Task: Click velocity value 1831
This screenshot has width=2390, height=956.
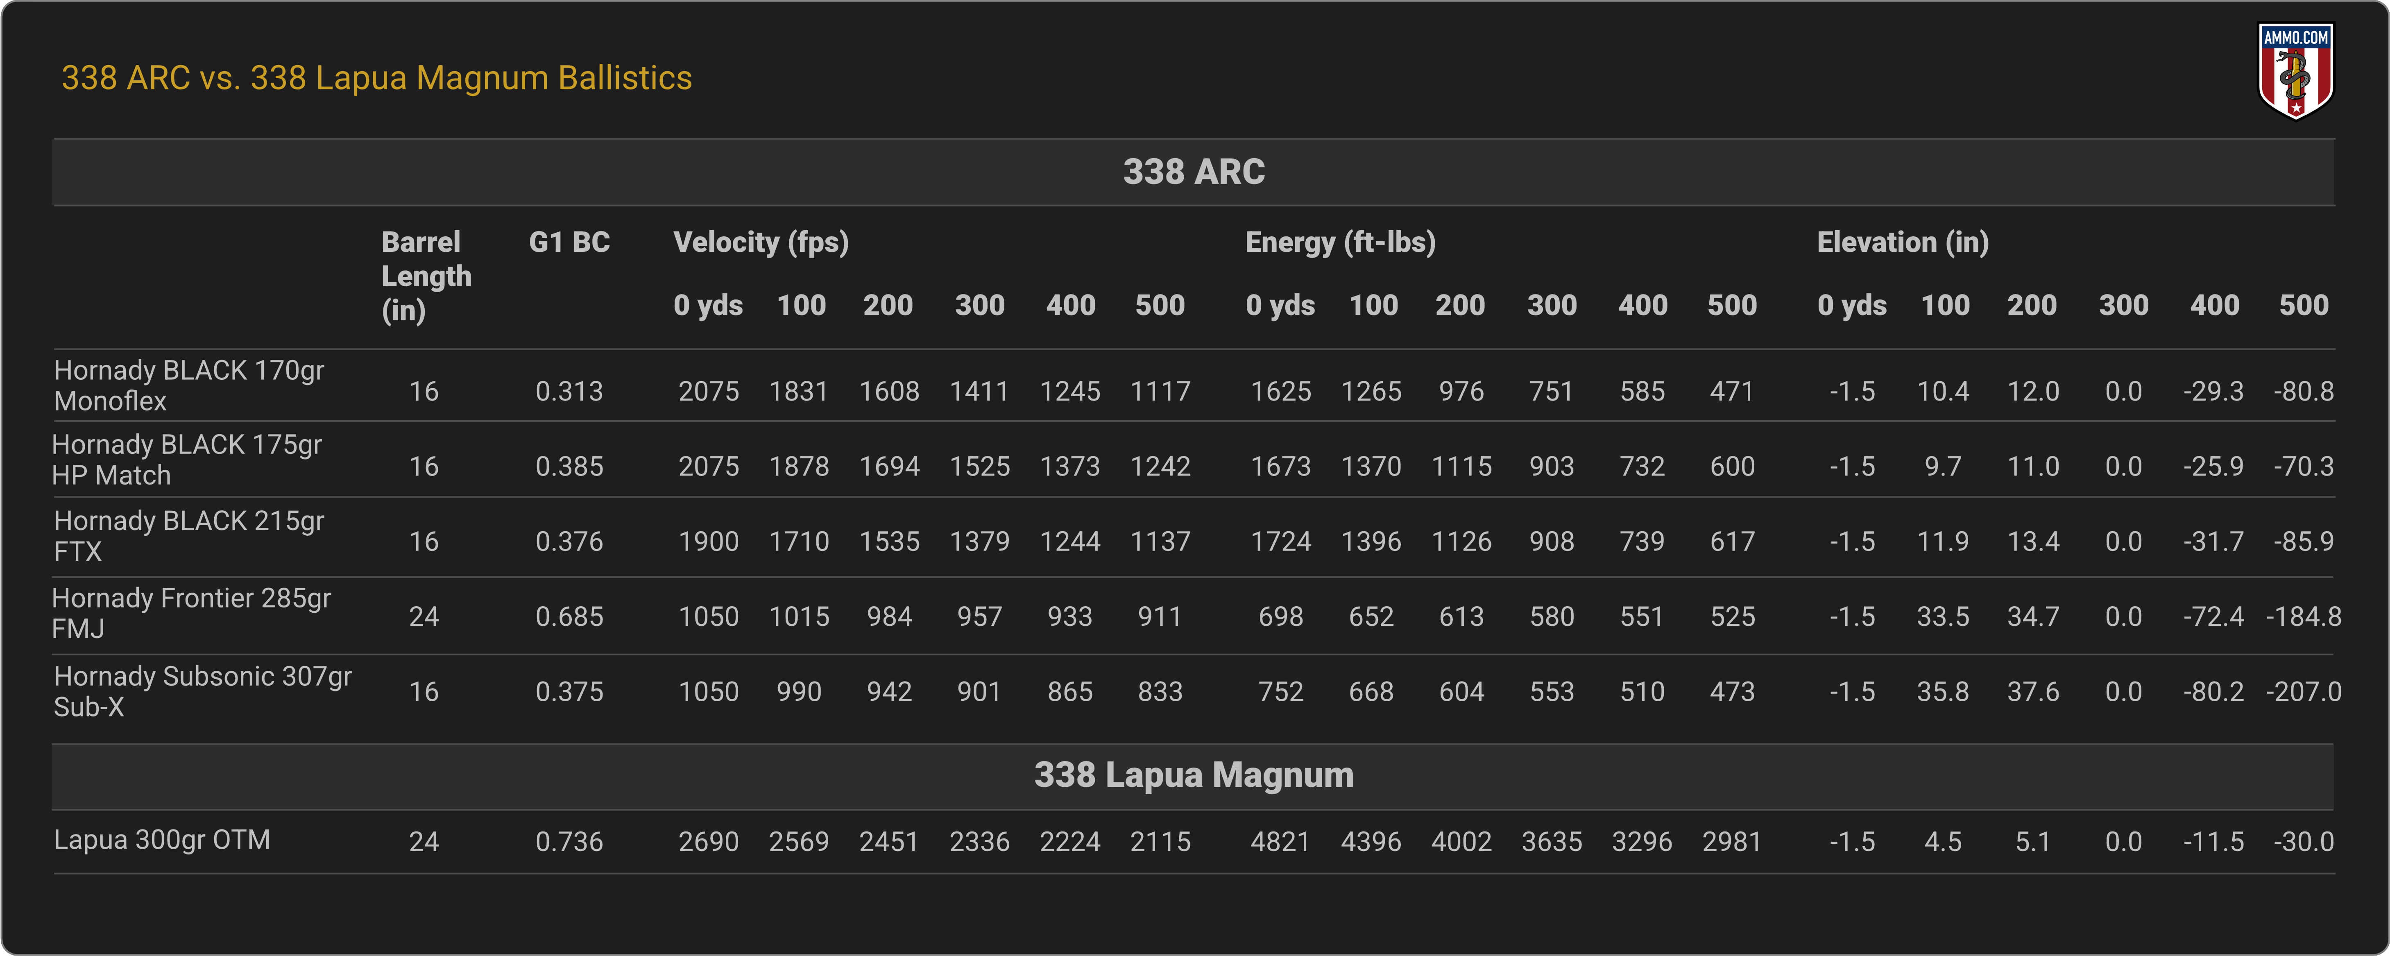Action: [799, 392]
